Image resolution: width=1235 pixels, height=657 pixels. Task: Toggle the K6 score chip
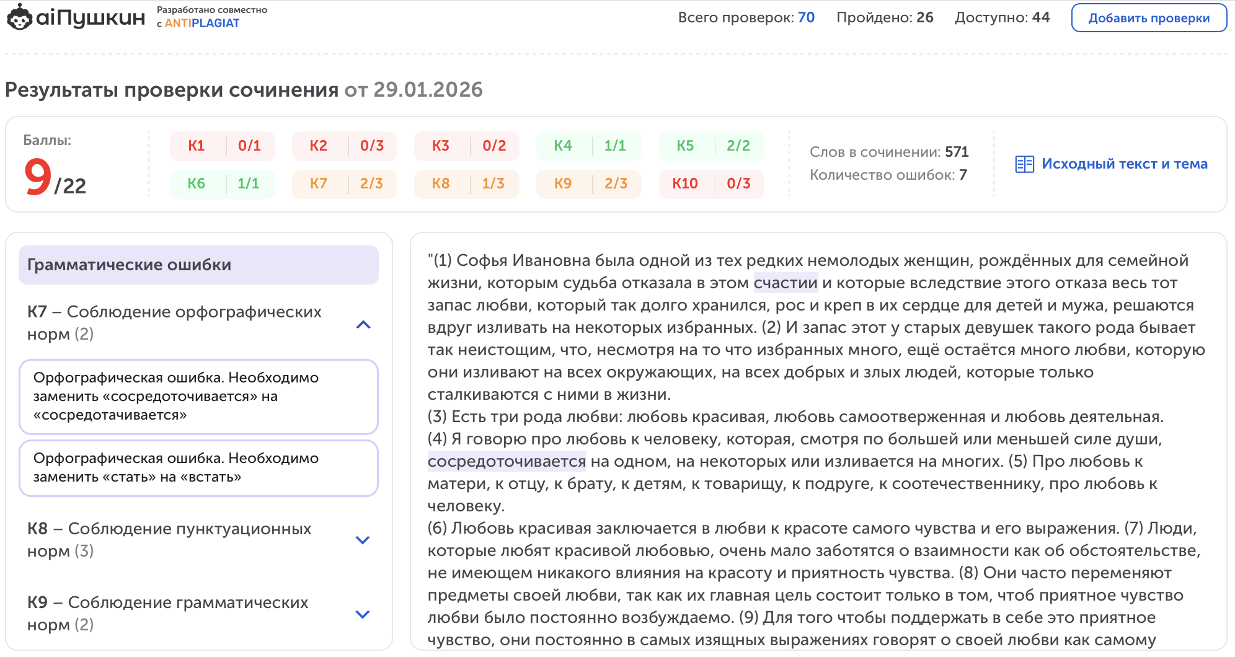pyautogui.click(x=222, y=183)
